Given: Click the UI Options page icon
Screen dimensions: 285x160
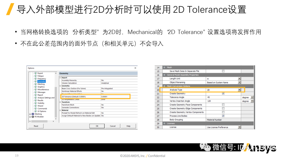Looking at the screenshot, I should 36,111.
